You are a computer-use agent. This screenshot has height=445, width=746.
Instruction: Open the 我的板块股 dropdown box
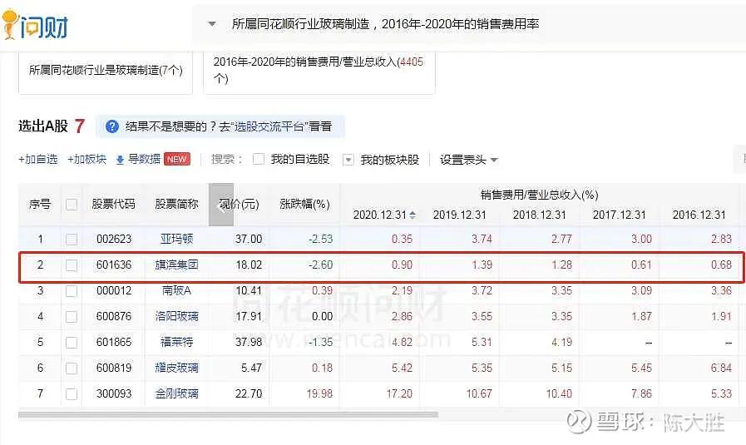click(348, 160)
